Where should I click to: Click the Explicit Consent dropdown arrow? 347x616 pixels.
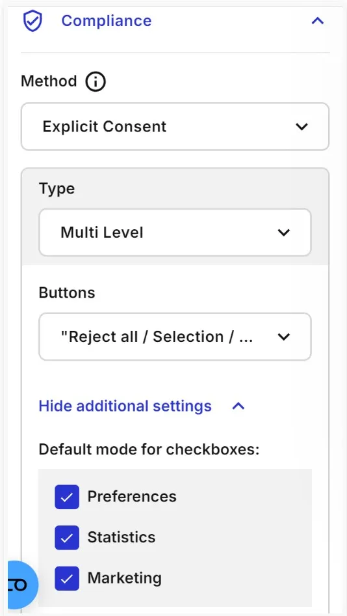pyautogui.click(x=301, y=126)
